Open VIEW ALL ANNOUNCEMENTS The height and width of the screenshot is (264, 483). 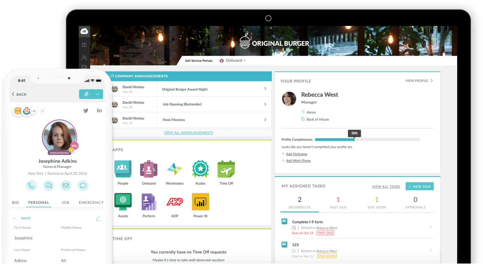(188, 132)
